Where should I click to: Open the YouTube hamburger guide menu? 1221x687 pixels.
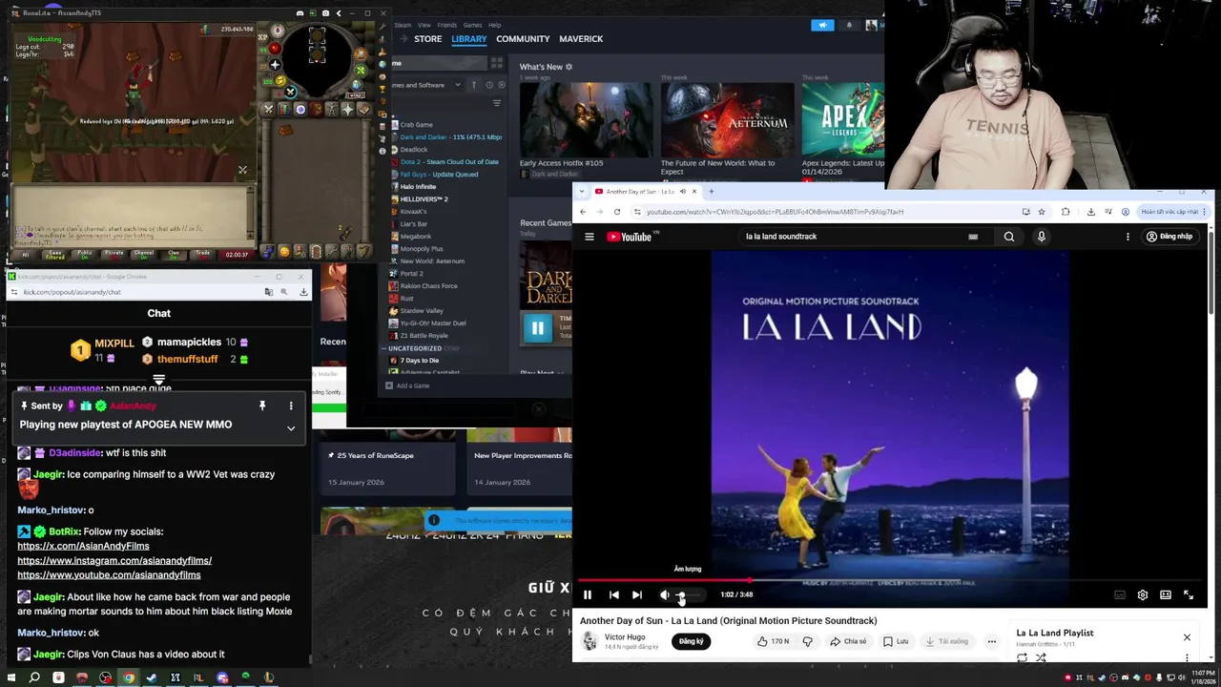coord(590,237)
